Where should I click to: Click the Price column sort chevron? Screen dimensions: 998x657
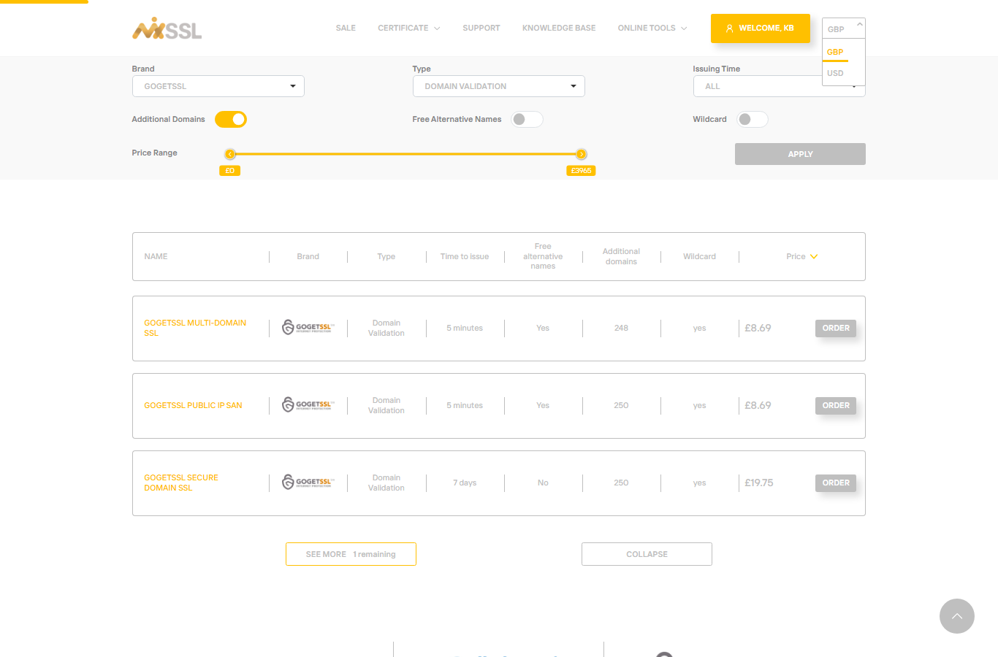[x=814, y=257]
